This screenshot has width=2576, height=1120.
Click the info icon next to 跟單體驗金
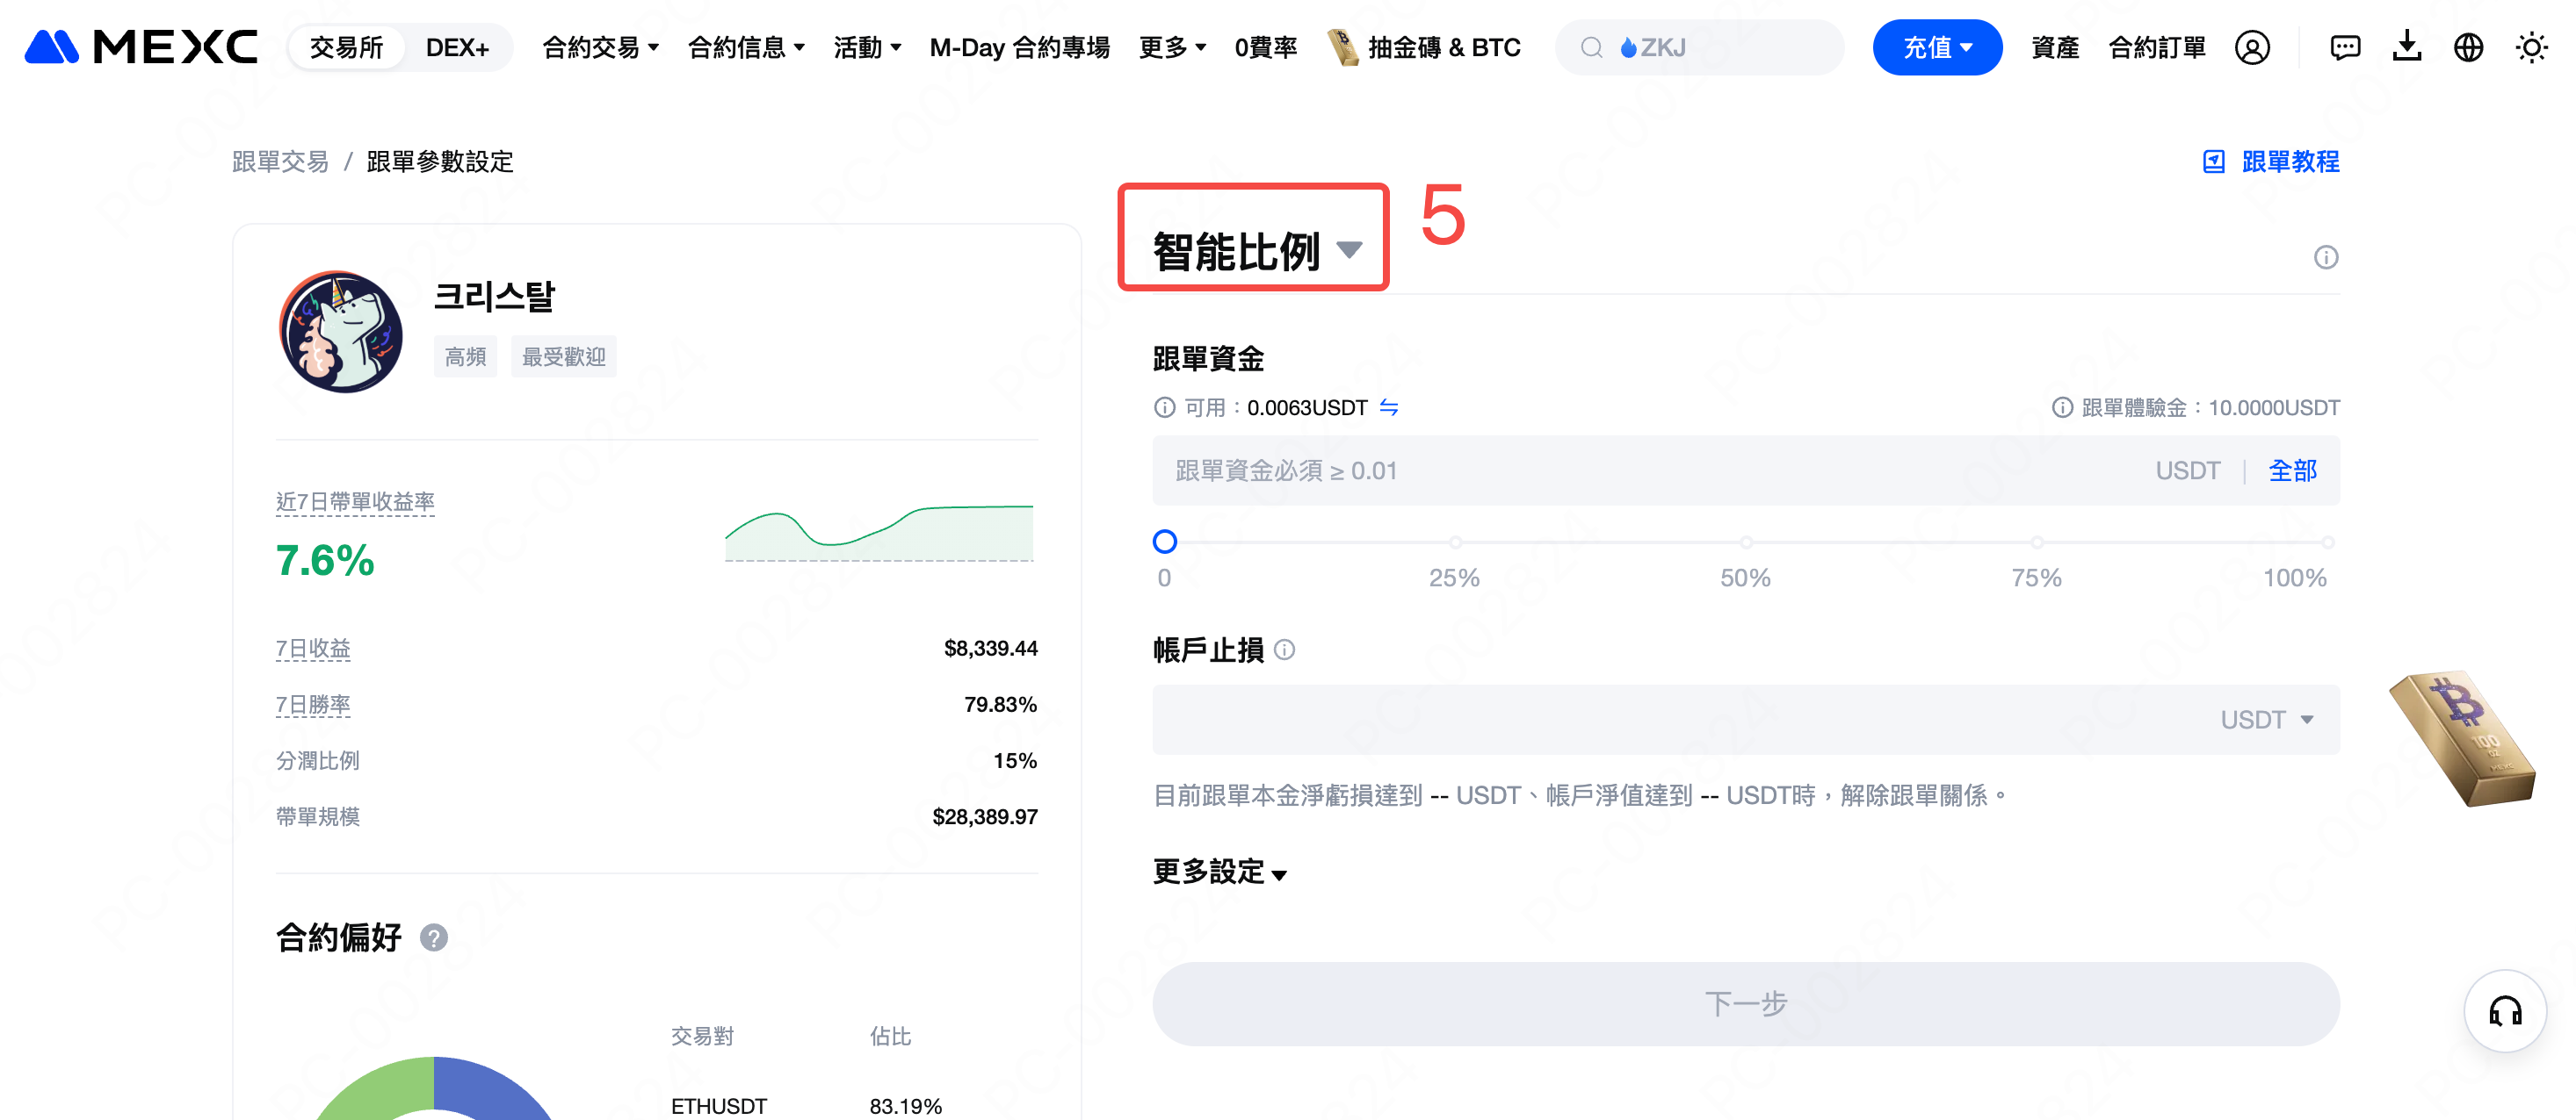point(2062,407)
